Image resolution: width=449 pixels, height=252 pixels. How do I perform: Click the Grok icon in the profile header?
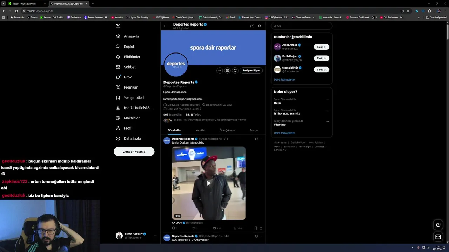click(252, 26)
